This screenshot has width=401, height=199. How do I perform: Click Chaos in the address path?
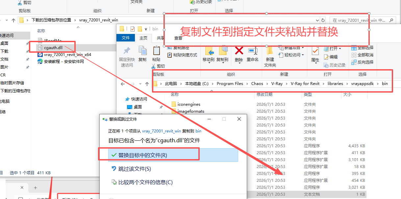pyautogui.click(x=257, y=84)
